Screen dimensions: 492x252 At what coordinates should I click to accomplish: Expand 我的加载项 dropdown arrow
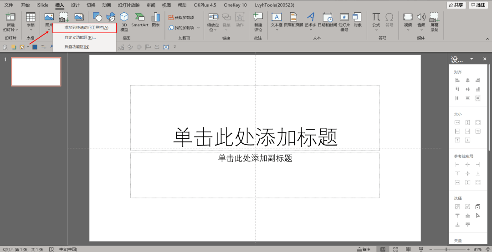coord(198,28)
